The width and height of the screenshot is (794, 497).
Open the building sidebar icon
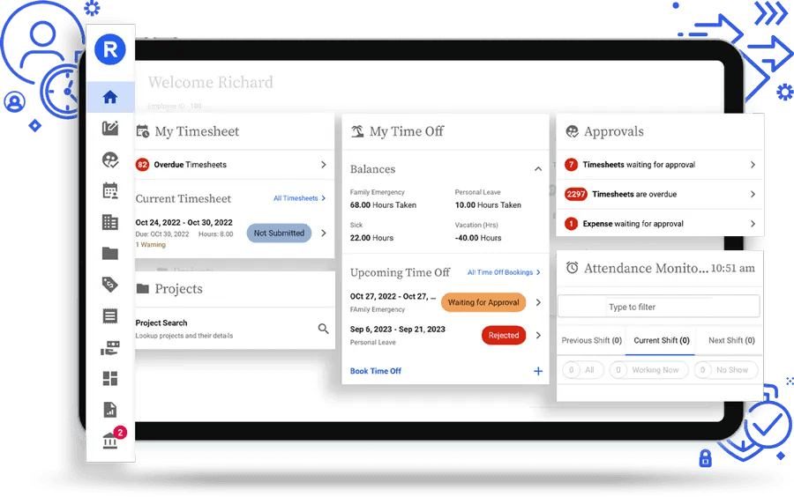(x=110, y=222)
